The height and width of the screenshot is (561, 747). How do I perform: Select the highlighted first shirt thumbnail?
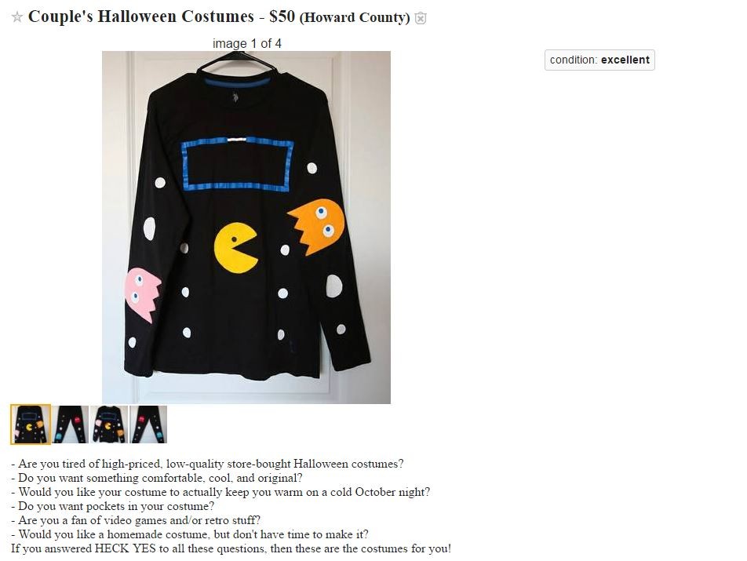tap(31, 424)
